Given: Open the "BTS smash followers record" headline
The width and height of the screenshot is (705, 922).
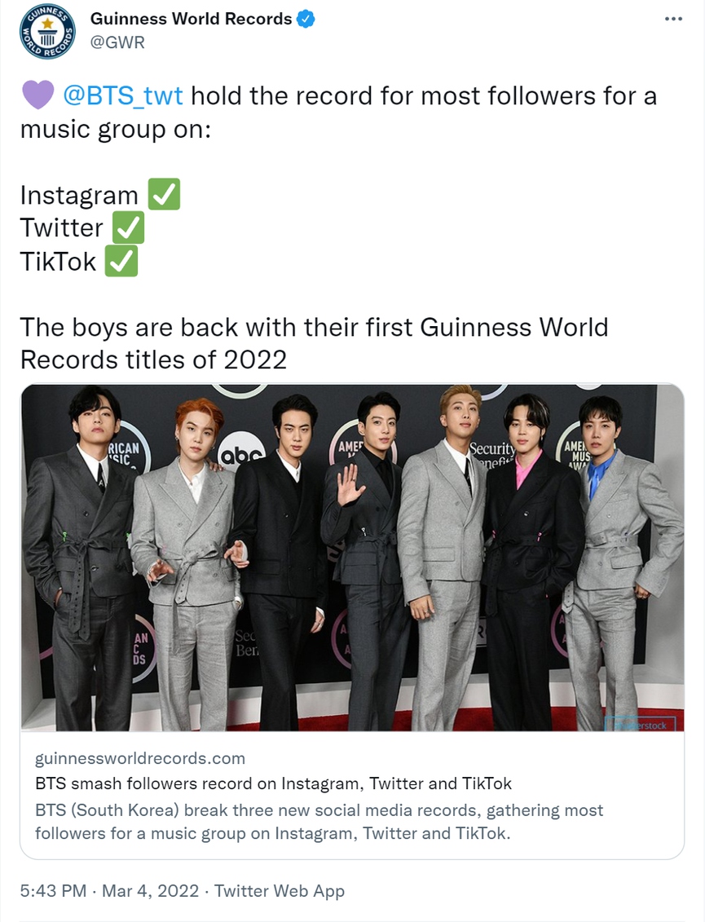Looking at the screenshot, I should point(274,783).
